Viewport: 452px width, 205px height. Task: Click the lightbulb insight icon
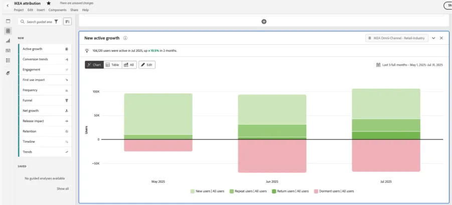click(x=87, y=51)
